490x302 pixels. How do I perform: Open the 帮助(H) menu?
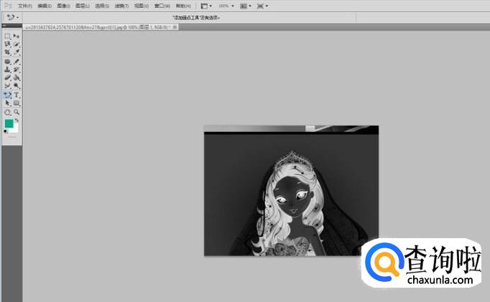[183, 6]
